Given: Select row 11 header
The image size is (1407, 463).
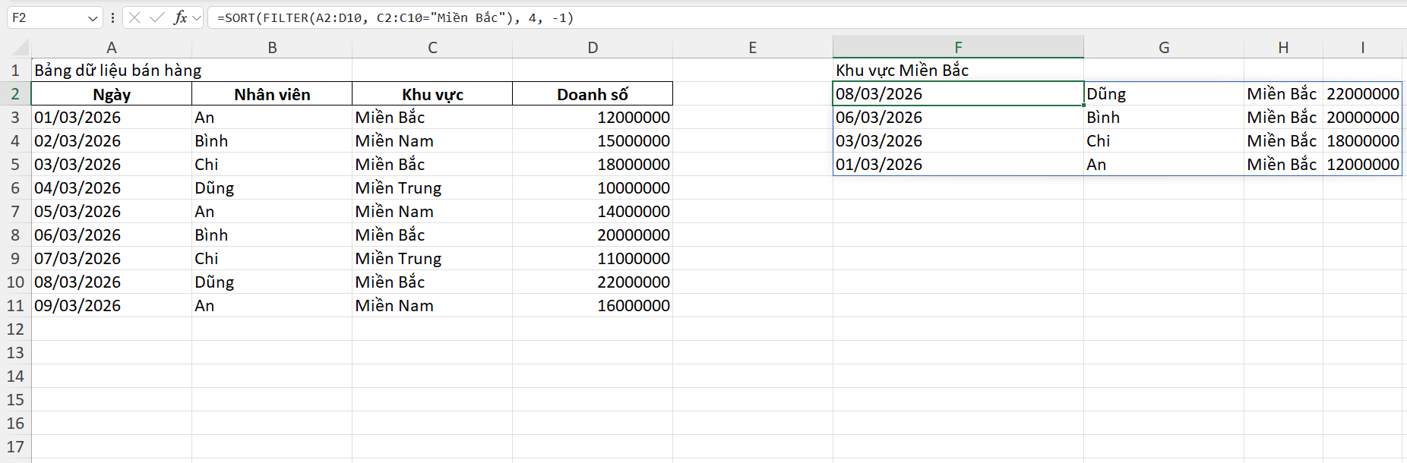Looking at the screenshot, I should pos(15,306).
